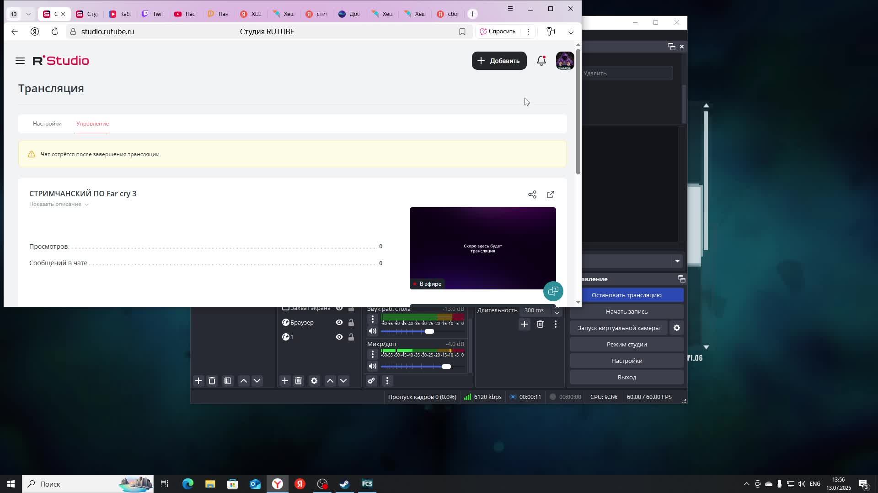The width and height of the screenshot is (878, 493).
Task: Add a new source in OBS
Action: (x=285, y=381)
